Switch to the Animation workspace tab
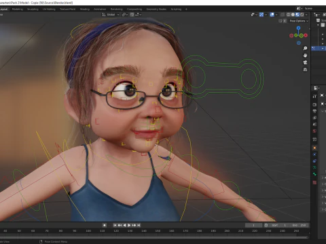This screenshot has height=244, width=326. point(100,9)
